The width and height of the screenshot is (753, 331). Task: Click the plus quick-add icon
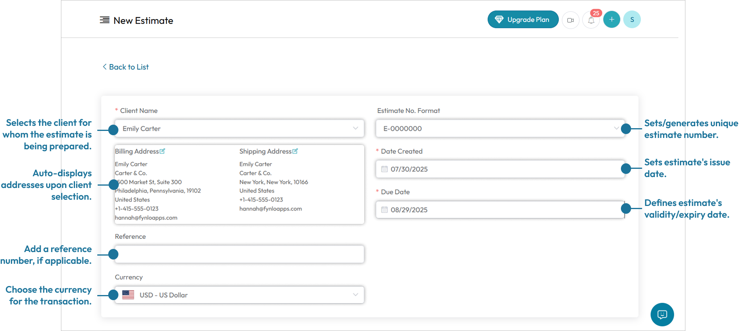click(x=612, y=20)
